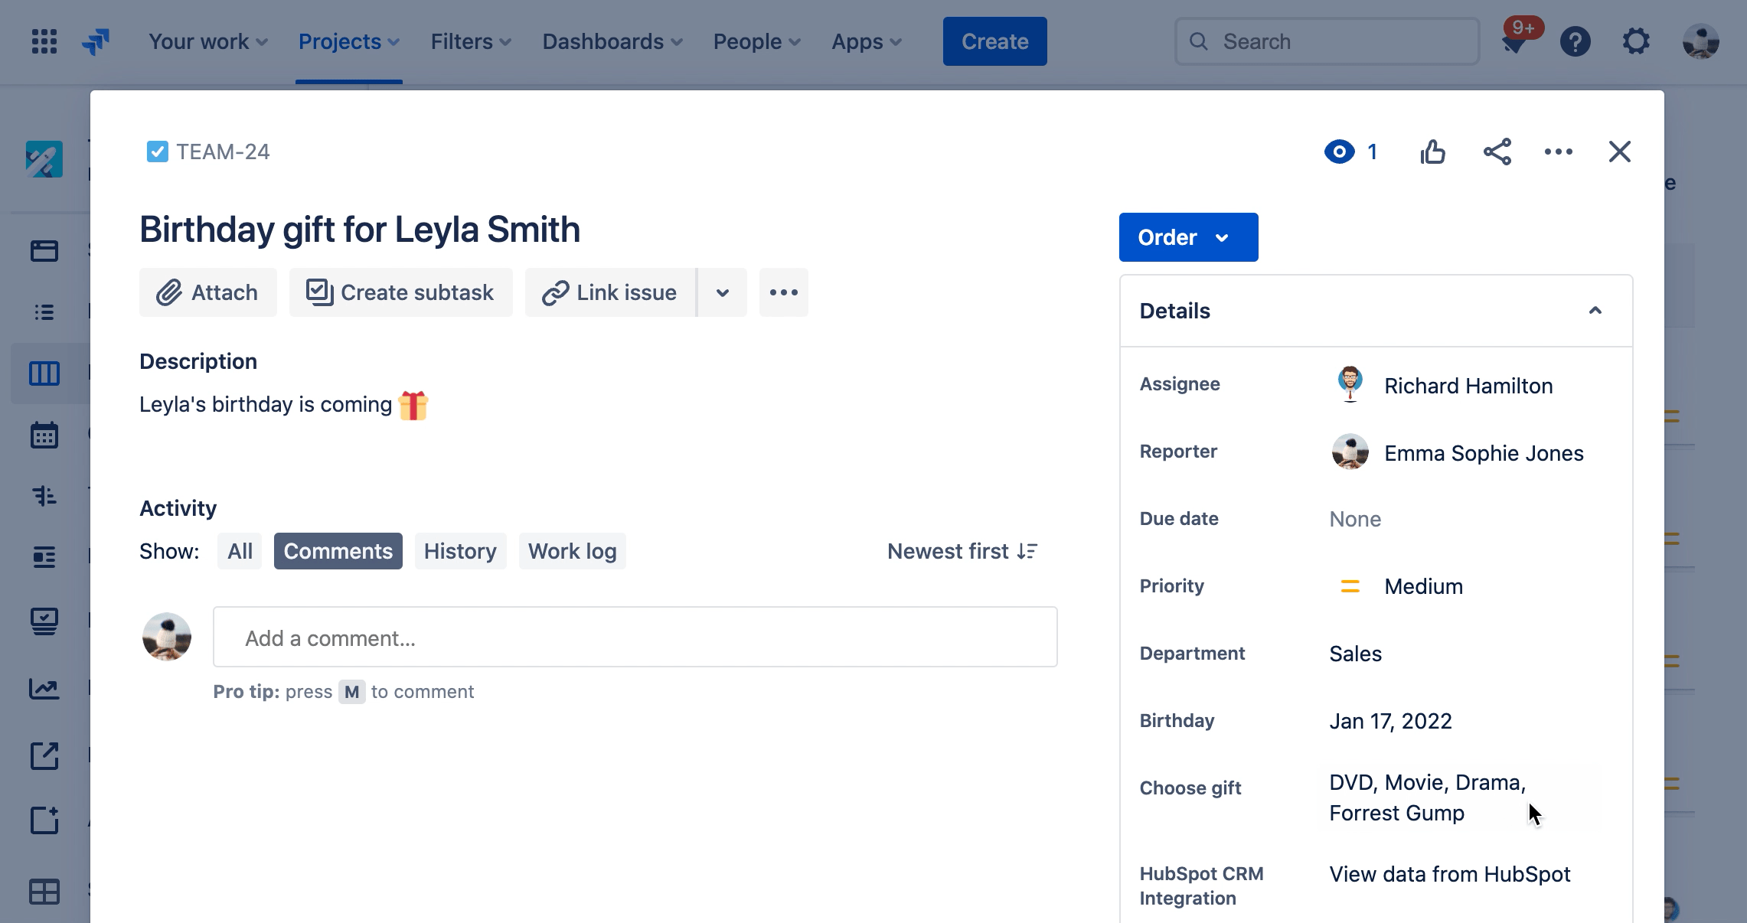Click the Atlassian app switcher grid icon
1747x923 pixels.
pyautogui.click(x=44, y=41)
